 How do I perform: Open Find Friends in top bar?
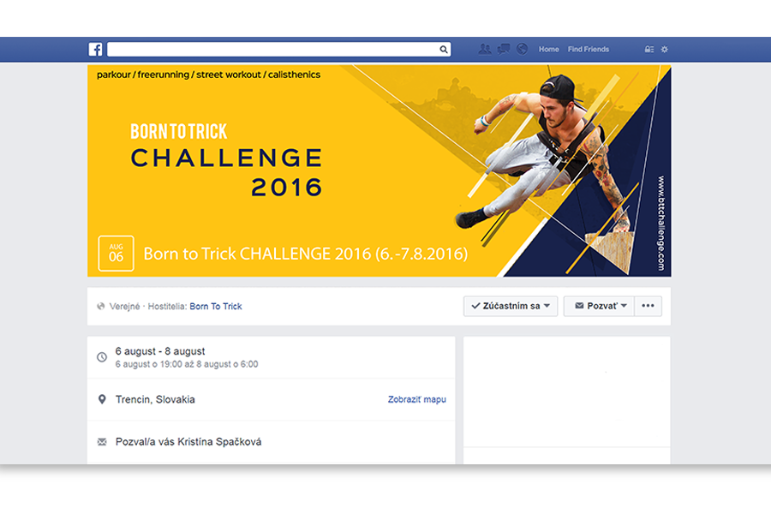(588, 49)
